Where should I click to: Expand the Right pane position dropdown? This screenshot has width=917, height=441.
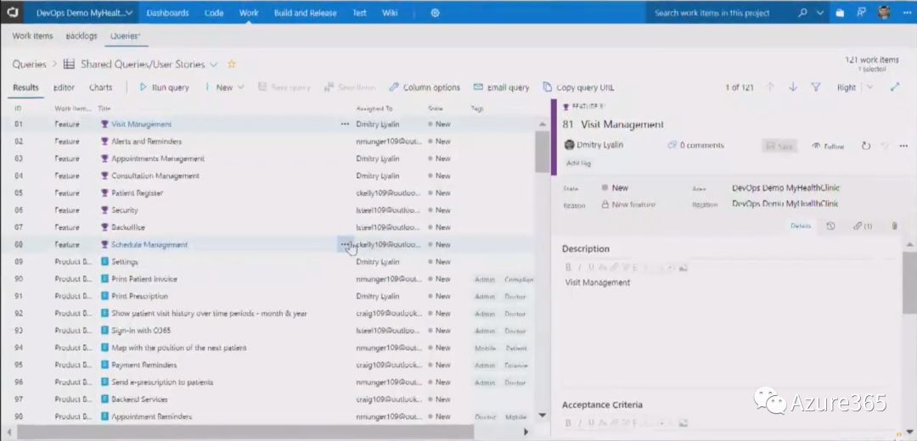click(x=852, y=87)
